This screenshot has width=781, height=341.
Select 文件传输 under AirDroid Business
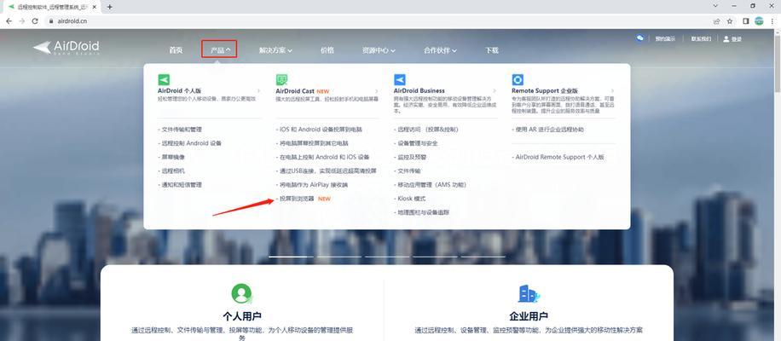pos(408,170)
